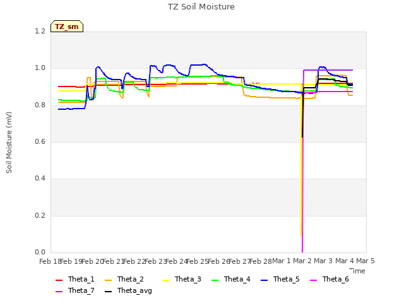The height and width of the screenshot is (303, 404).
Task: Click the Feb 25 x-axis date label
Action: 197,261
